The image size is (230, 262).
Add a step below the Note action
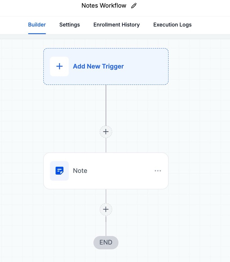[x=106, y=210]
